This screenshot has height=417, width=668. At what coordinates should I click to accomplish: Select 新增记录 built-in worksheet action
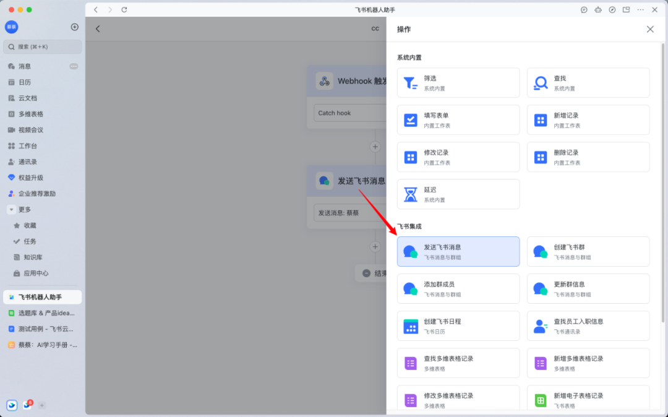[x=588, y=119]
